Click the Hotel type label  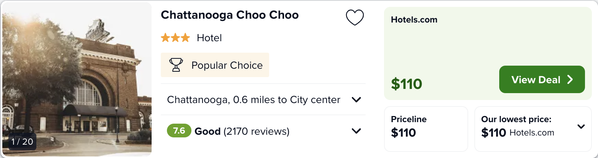click(209, 38)
